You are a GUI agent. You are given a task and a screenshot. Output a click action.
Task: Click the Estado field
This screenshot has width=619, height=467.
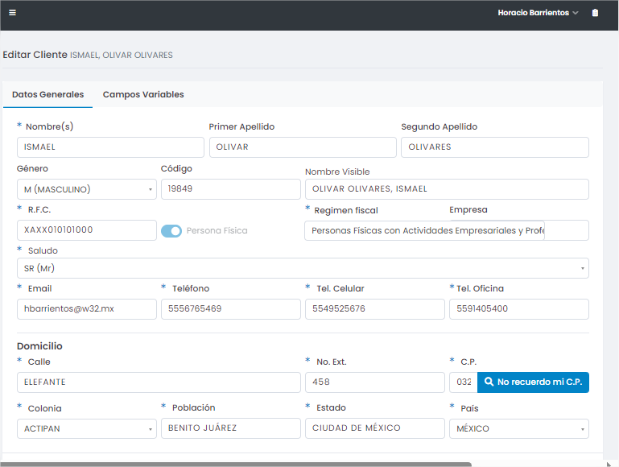tap(375, 428)
